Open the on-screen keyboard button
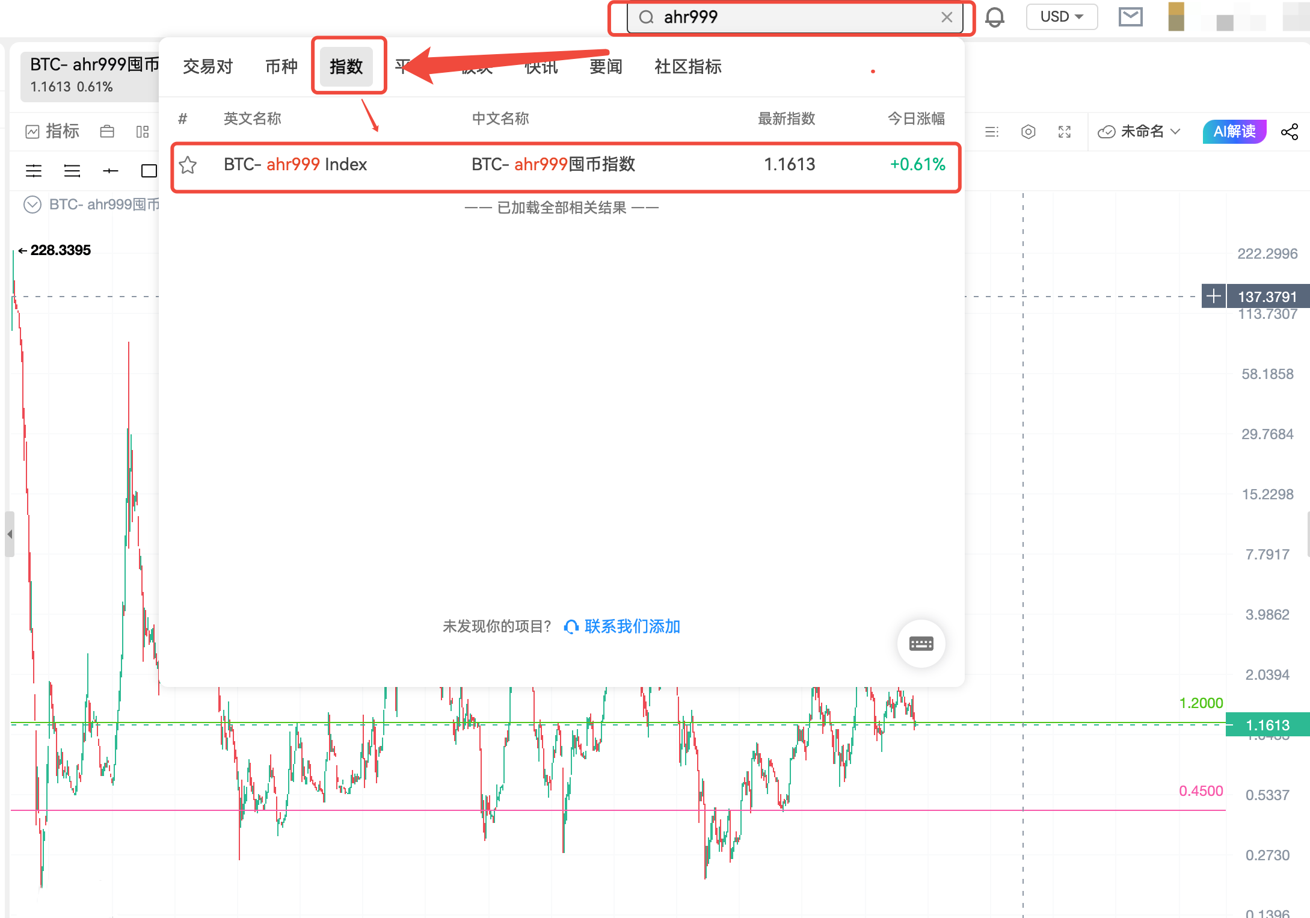This screenshot has width=1310, height=918. (921, 644)
